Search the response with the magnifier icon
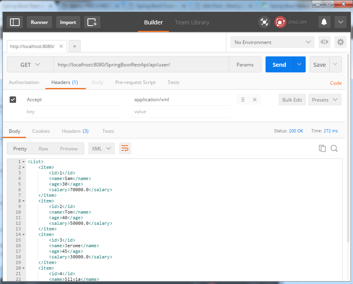The height and width of the screenshot is (284, 353). click(334, 148)
